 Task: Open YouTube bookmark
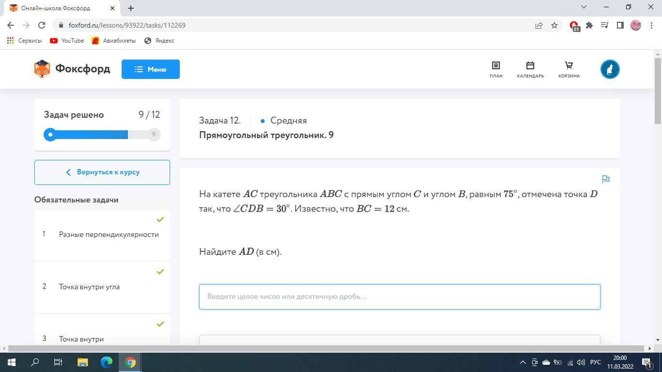(x=67, y=41)
